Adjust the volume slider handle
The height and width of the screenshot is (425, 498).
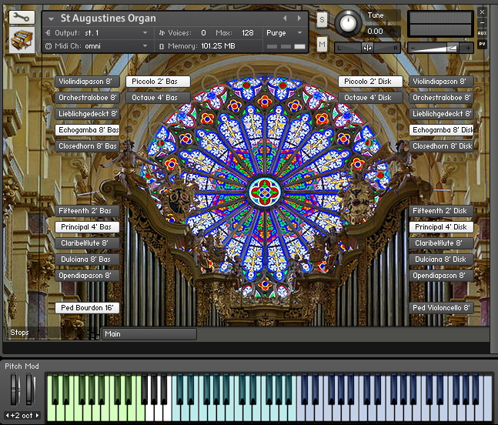452,48
